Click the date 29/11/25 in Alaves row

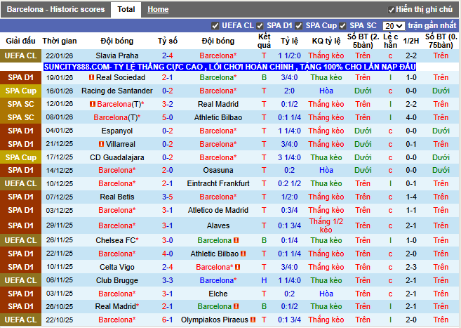(x=60, y=225)
